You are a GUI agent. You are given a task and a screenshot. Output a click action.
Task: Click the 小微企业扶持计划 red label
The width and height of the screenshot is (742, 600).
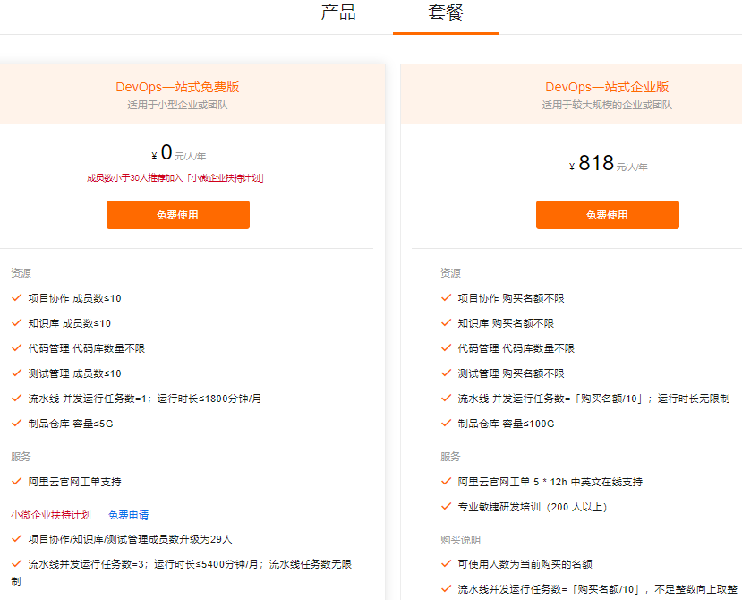[x=51, y=515]
